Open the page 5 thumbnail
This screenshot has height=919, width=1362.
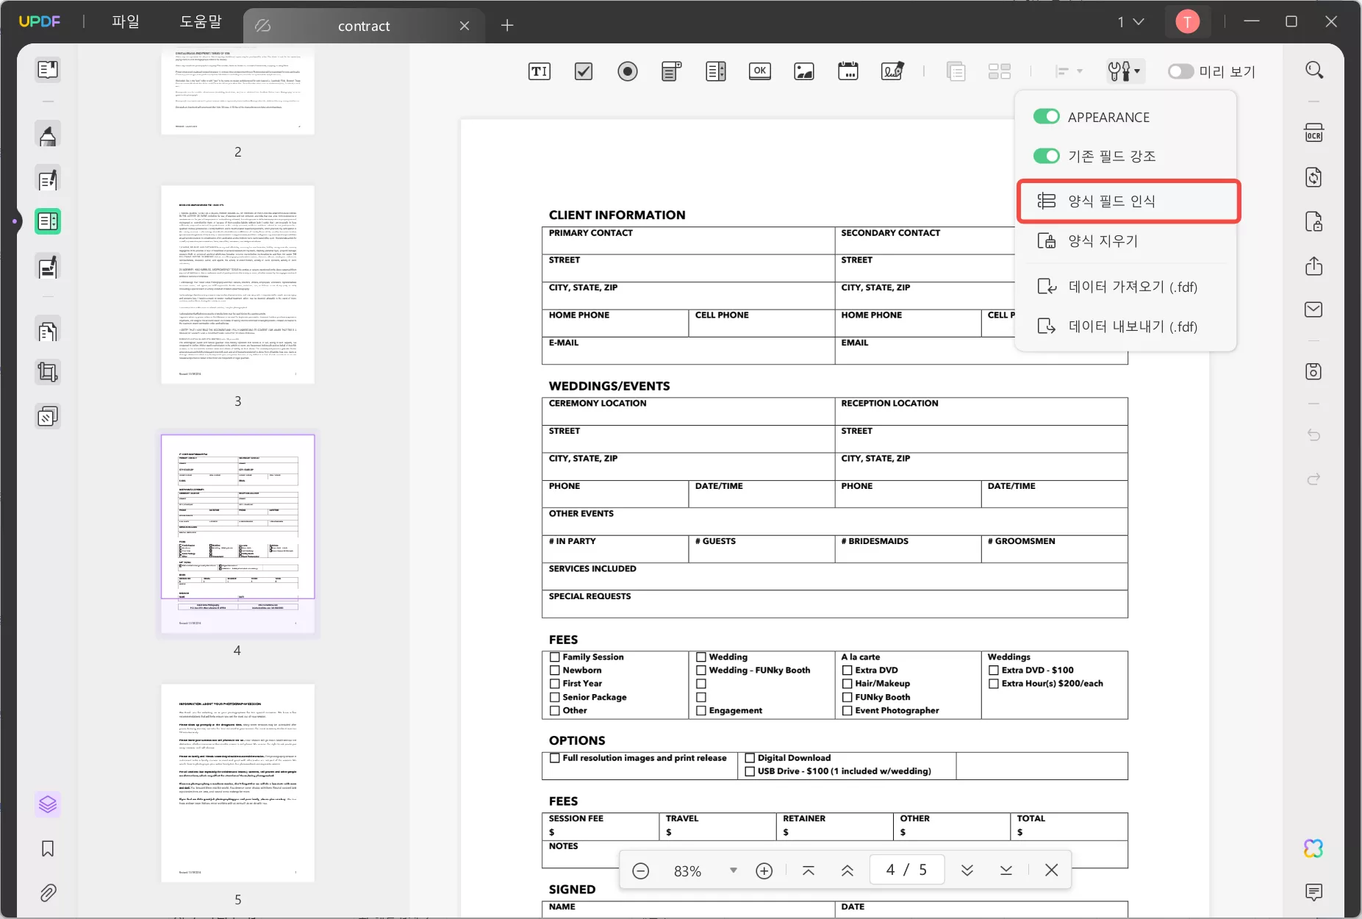click(237, 783)
